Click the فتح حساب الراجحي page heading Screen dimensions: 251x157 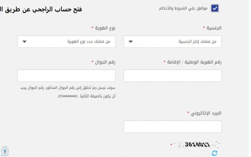[41, 9]
